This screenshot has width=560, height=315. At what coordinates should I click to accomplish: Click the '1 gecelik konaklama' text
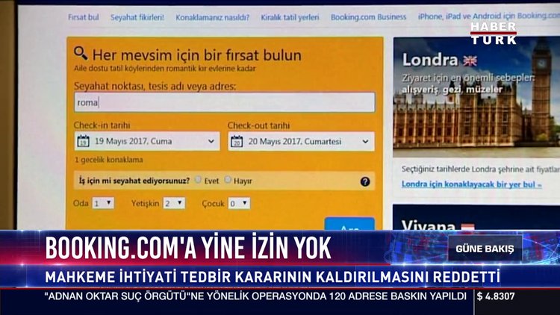point(108,160)
